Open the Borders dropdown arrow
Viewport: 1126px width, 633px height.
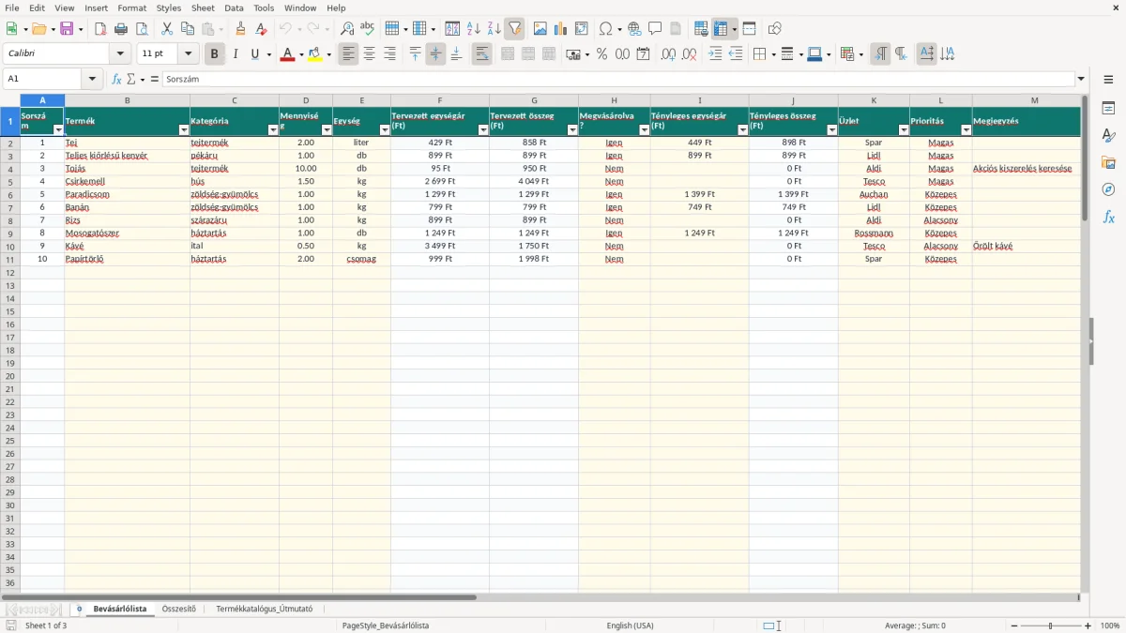tap(772, 54)
